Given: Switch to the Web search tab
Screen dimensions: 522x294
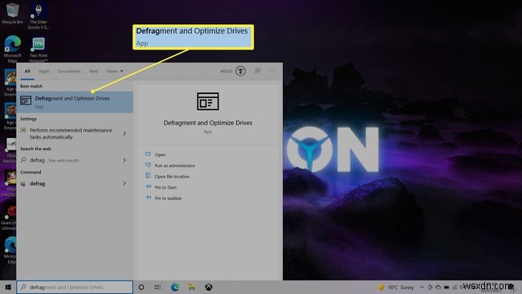Looking at the screenshot, I should [93, 71].
